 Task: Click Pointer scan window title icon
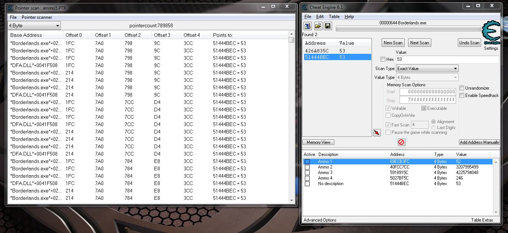coord(10,8)
